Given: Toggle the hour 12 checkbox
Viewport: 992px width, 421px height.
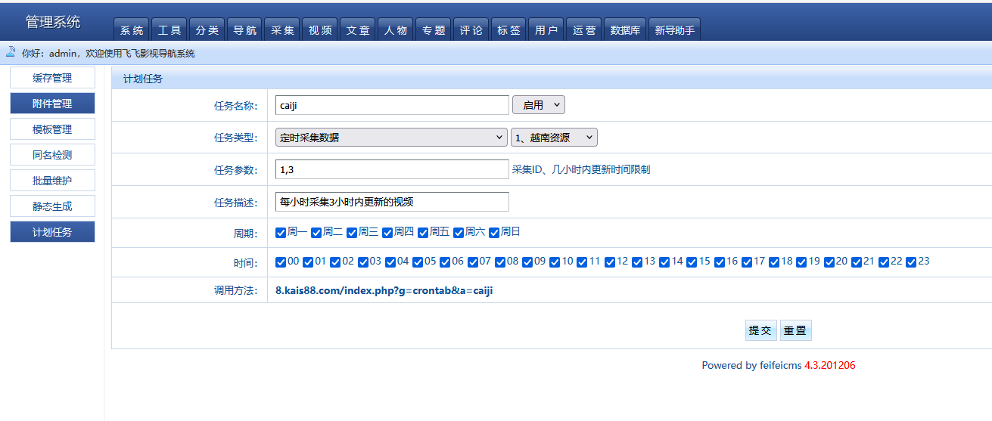Looking at the screenshot, I should point(610,262).
